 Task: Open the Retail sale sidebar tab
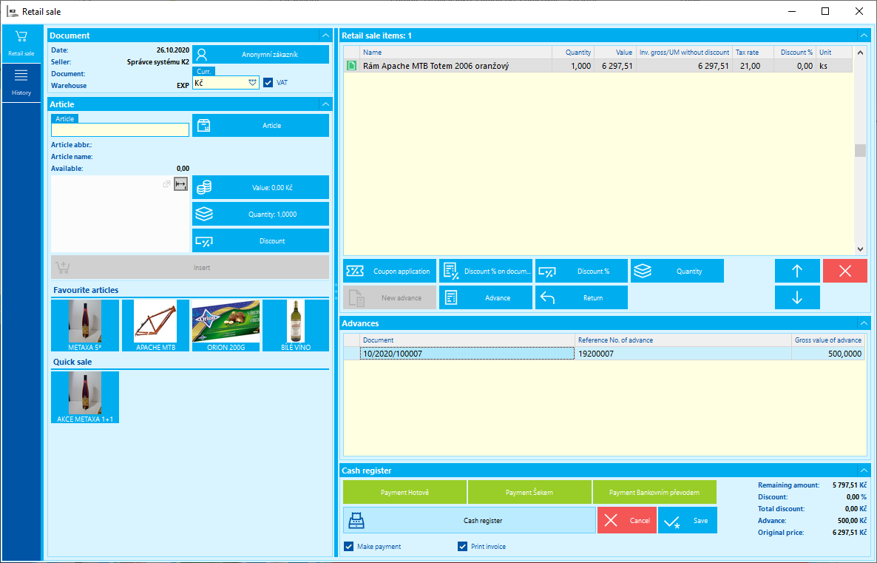point(21,44)
